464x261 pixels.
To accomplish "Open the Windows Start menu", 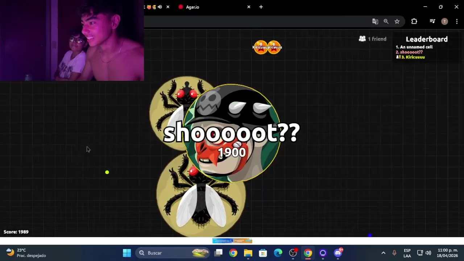I will (127, 253).
